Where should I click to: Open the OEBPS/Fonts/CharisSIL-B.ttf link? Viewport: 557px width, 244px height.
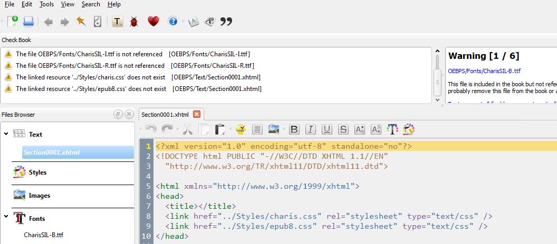tap(484, 71)
